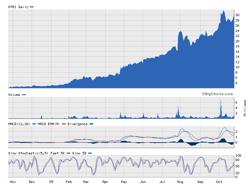Select the 05 year marker on axis
The image size is (251, 193).
(x=51, y=182)
